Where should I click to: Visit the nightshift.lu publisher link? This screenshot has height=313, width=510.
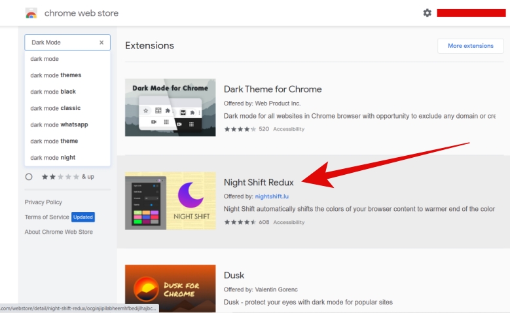272,196
